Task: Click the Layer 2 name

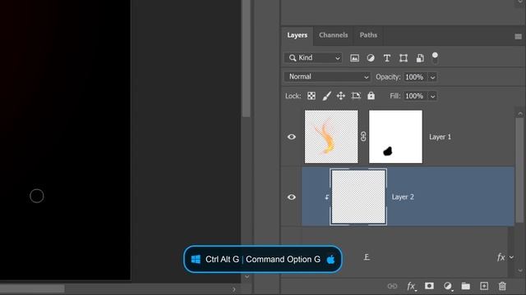Action: click(403, 197)
